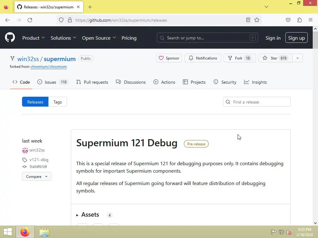Click the forward navigation arrow
Screen dimensions: 318x238
point(19,20)
